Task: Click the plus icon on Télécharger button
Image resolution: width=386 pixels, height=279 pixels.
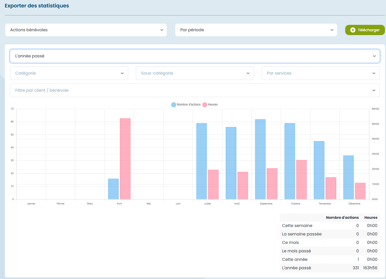Action: 353,30
